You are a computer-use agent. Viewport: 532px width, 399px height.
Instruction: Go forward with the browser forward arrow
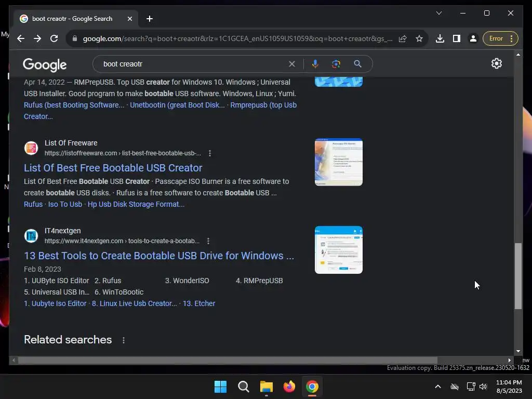37,38
